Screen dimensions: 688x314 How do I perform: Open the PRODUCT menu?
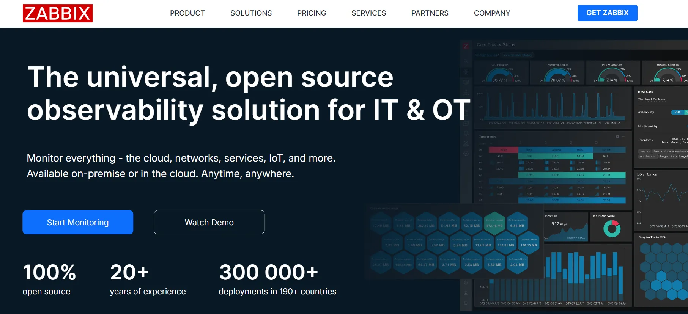coord(187,13)
